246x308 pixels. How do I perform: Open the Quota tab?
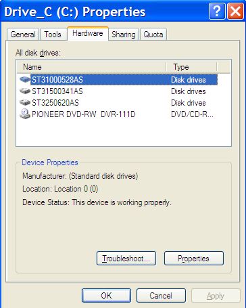[x=153, y=35]
